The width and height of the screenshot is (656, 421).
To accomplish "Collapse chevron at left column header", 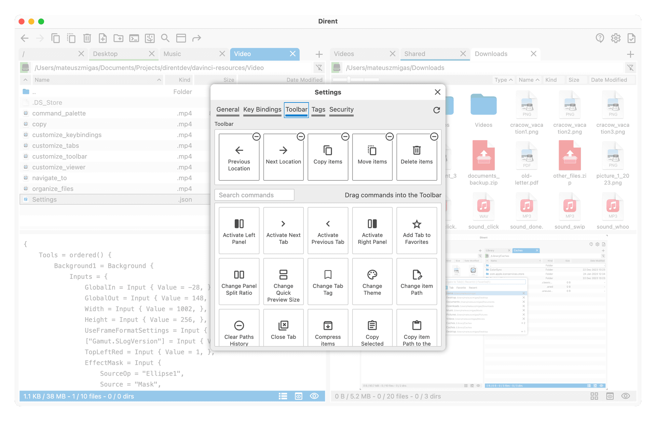I will pyautogui.click(x=25, y=80).
